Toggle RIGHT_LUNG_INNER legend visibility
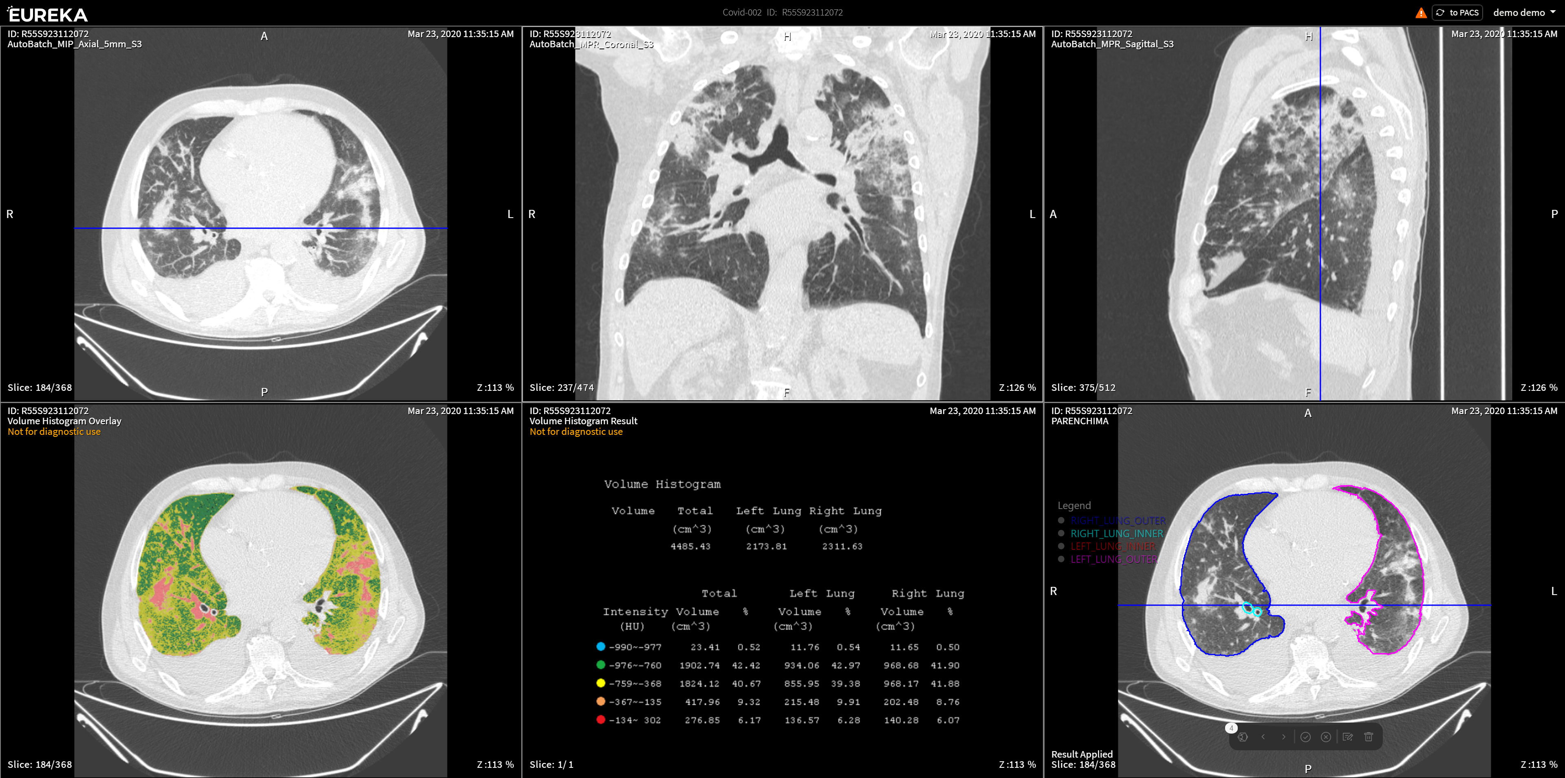Screen dimensions: 1565x778 (1061, 533)
